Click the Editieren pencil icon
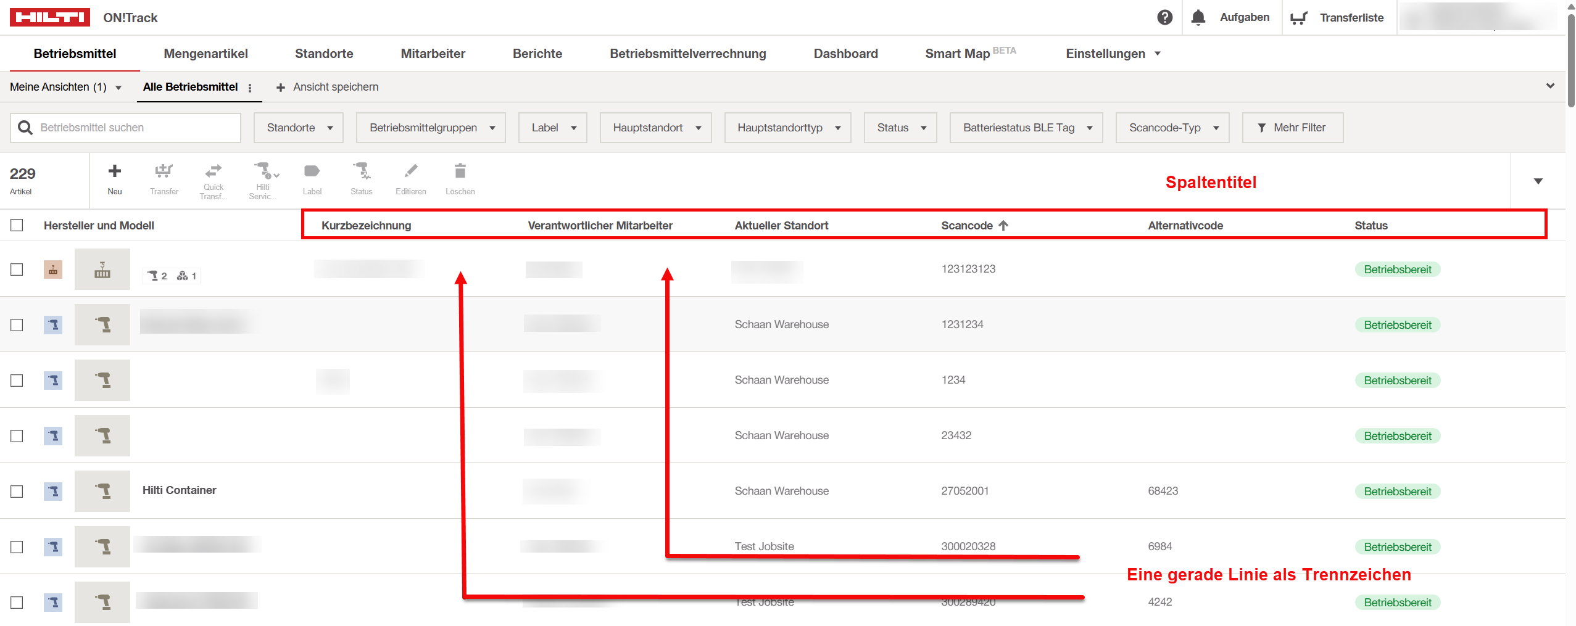 pos(410,171)
